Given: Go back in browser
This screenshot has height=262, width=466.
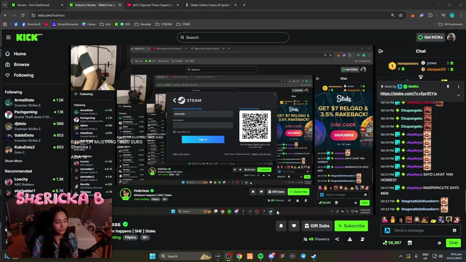Looking at the screenshot, I should click(x=5, y=15).
